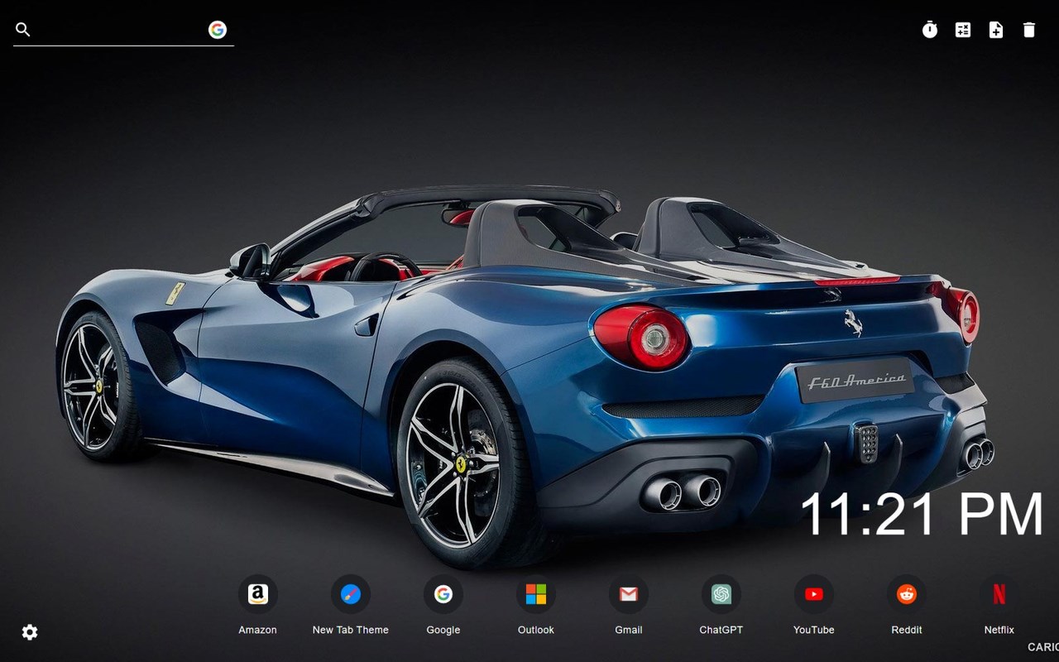Click the Outlook label text
1059x662 pixels.
[536, 630]
